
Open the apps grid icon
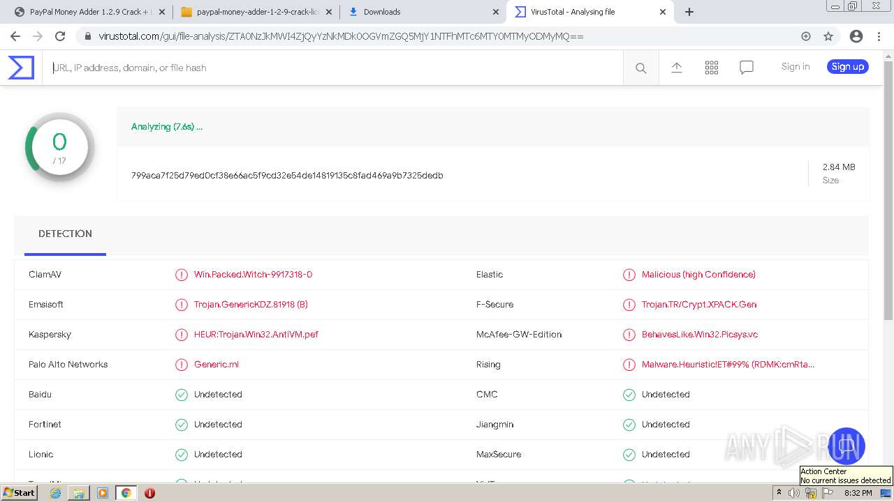[712, 67]
